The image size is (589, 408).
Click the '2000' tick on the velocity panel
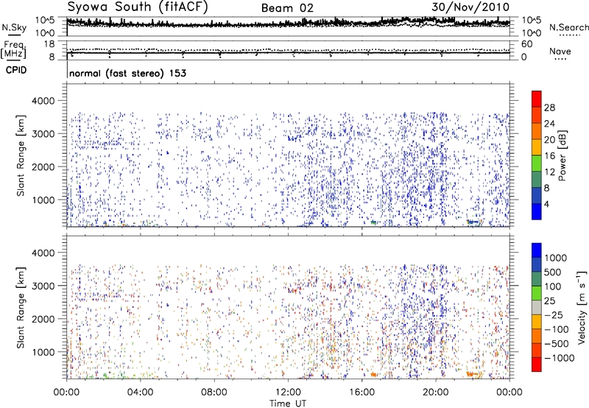[43, 319]
